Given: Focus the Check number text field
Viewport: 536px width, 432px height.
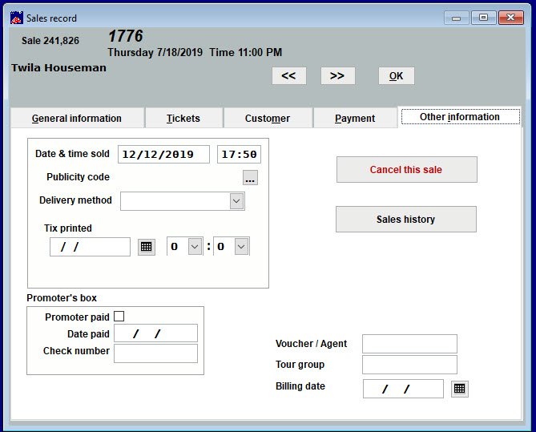Looking at the screenshot, I should (x=155, y=353).
